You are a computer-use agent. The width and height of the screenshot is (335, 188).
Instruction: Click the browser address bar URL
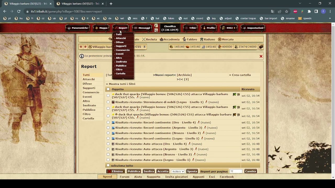click(x=66, y=11)
